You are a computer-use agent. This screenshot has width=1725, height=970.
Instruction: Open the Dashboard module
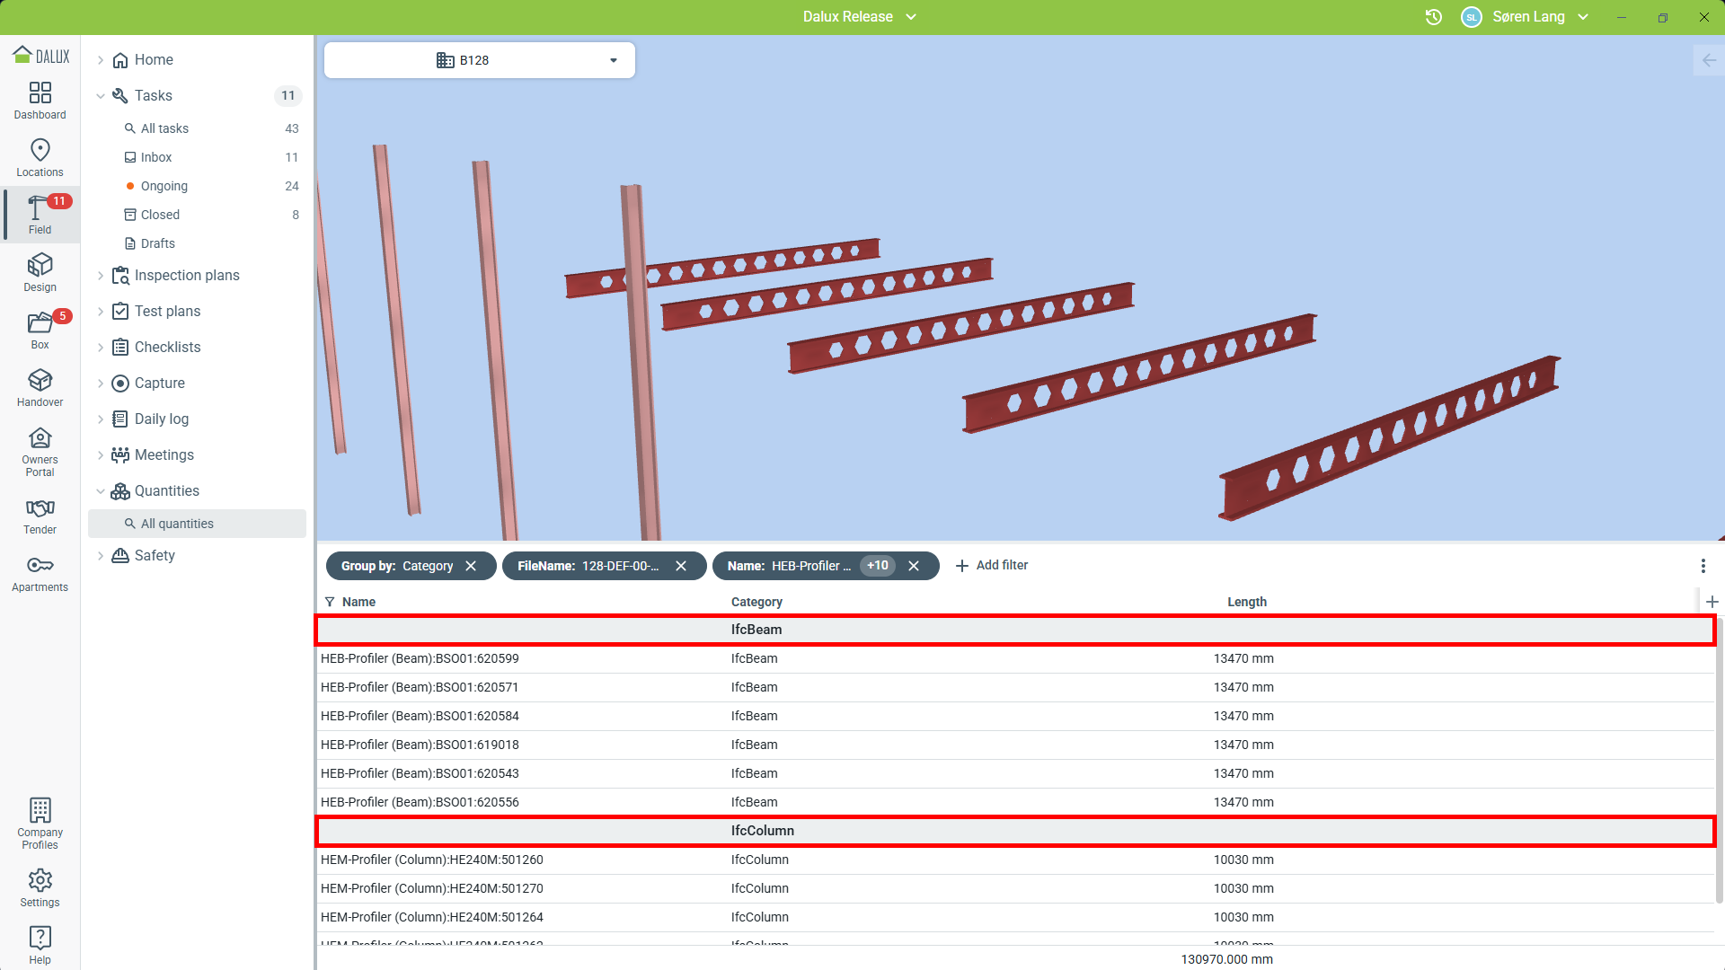(x=40, y=101)
